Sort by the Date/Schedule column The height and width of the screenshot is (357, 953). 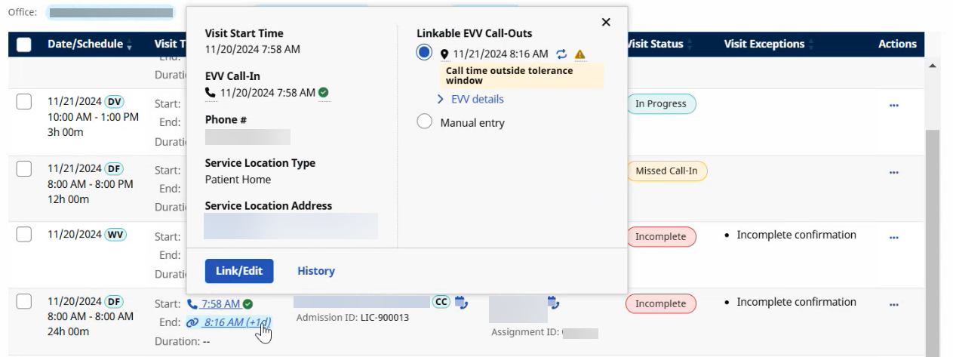[85, 45]
